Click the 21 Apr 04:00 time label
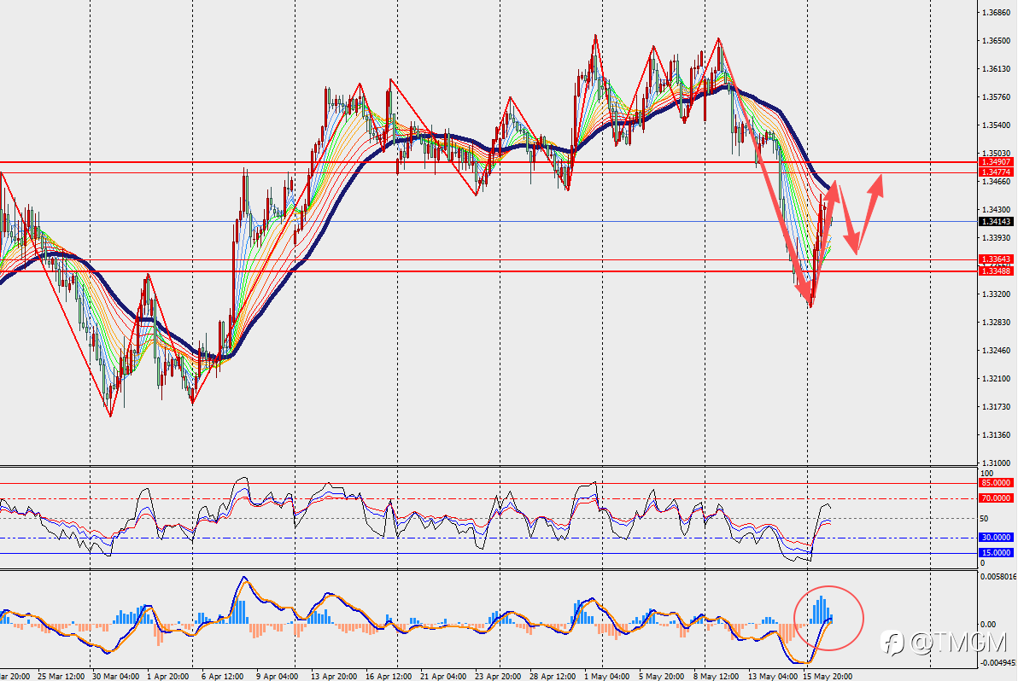The width and height of the screenshot is (1018, 681). [442, 676]
